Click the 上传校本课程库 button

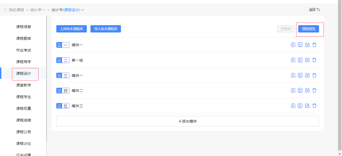(71, 29)
